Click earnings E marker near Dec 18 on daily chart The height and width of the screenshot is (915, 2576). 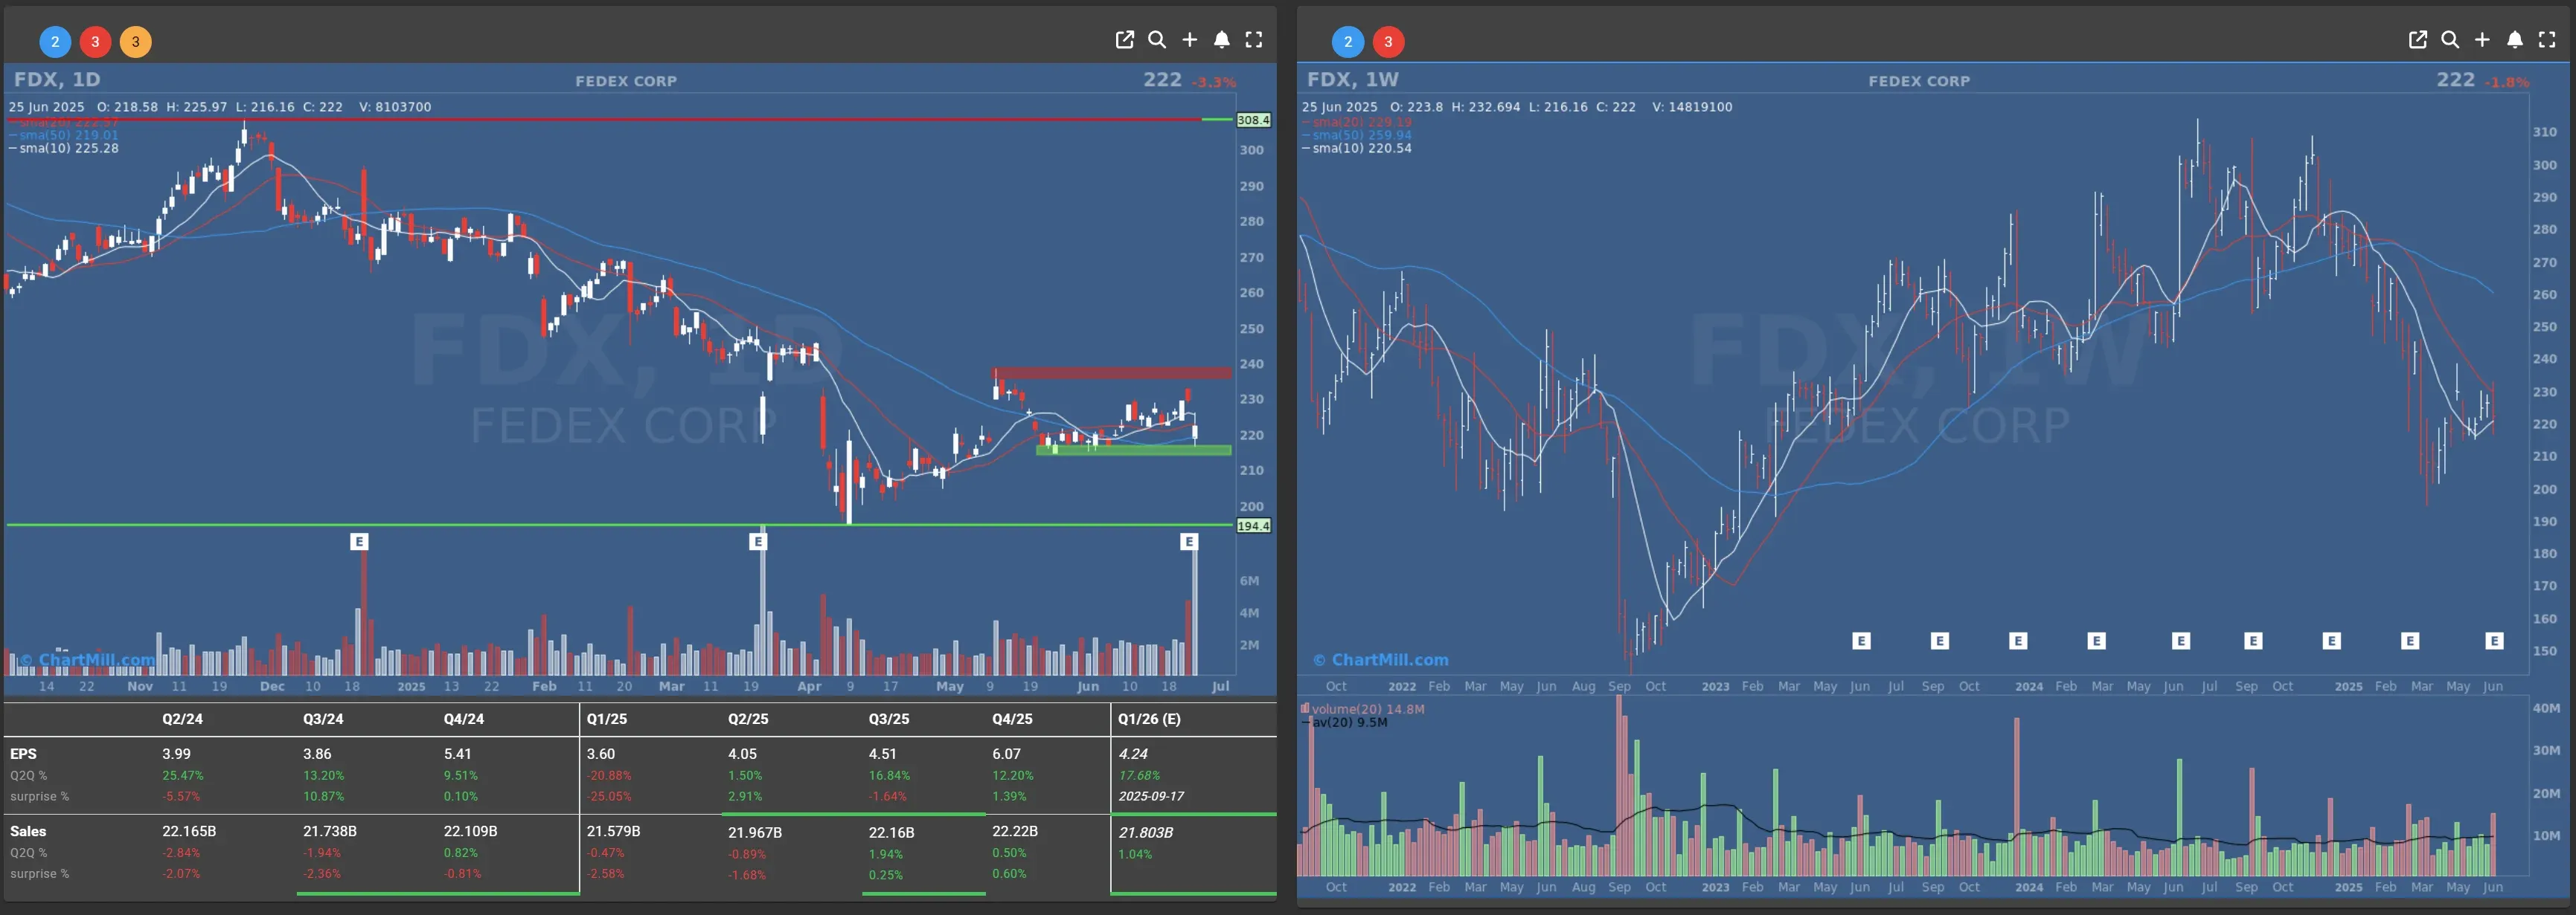click(x=359, y=541)
